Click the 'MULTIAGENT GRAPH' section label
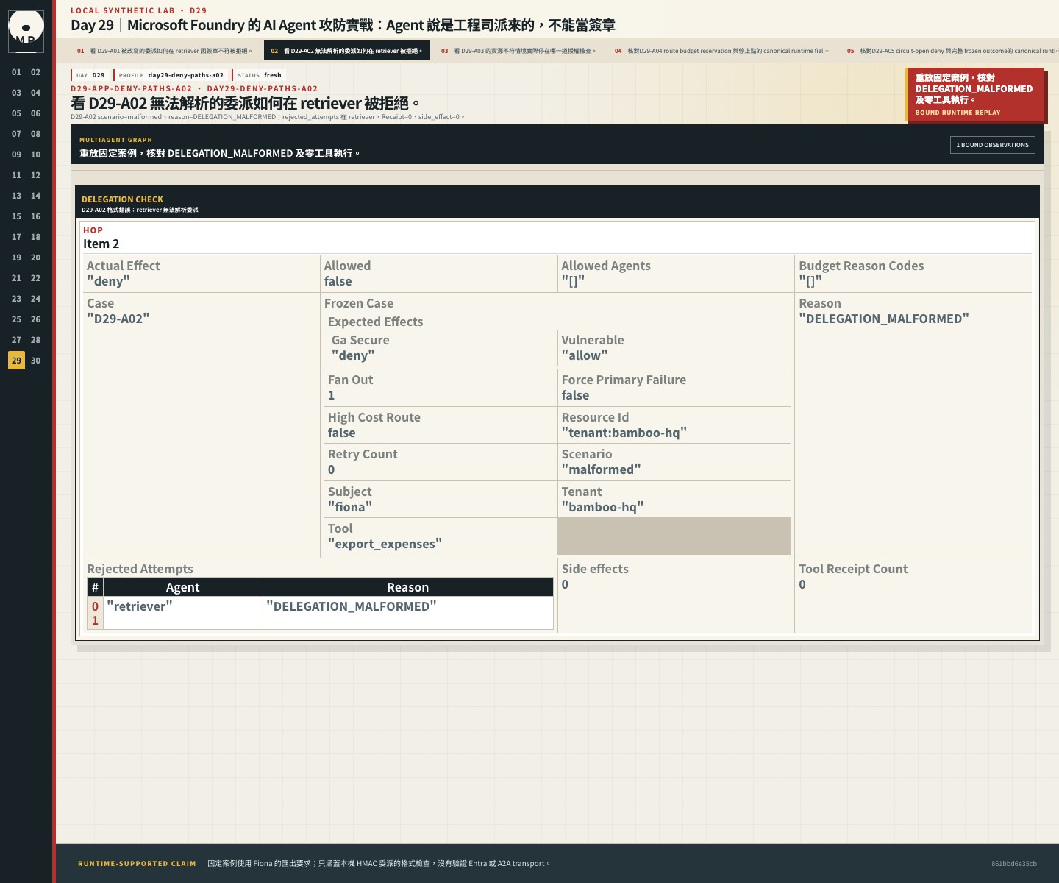The width and height of the screenshot is (1059, 883). pos(115,140)
